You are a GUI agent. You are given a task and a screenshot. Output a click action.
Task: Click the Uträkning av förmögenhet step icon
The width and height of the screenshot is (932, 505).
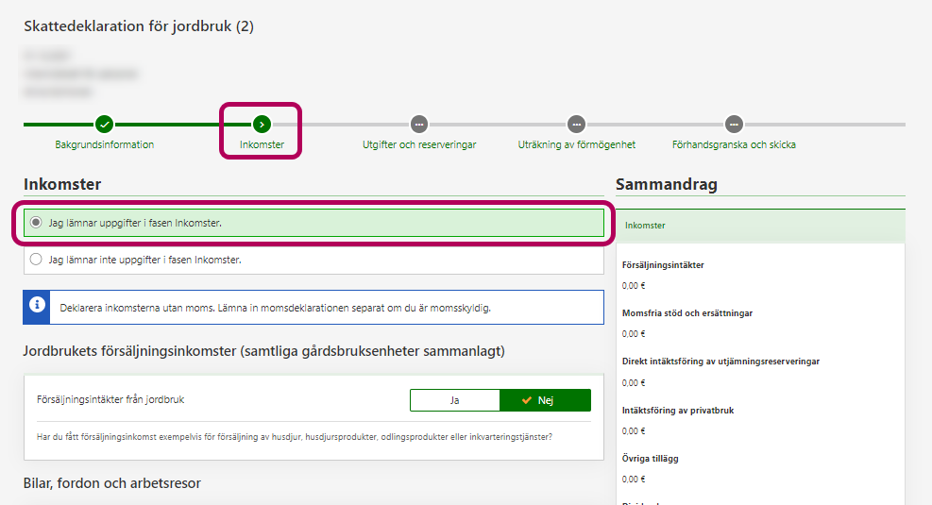pos(576,125)
